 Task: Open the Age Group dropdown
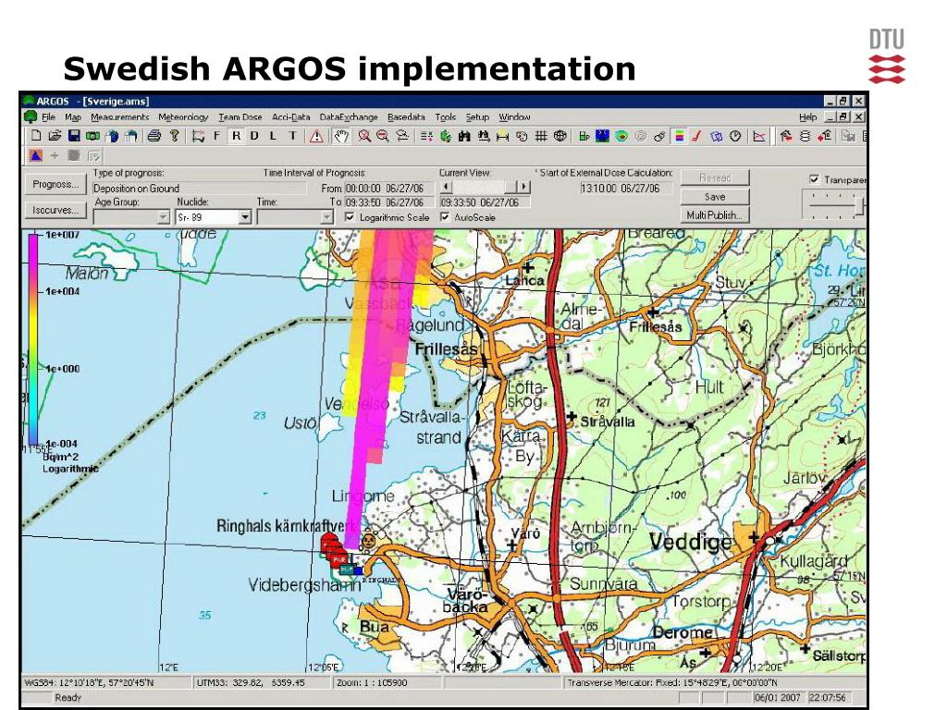pos(163,216)
